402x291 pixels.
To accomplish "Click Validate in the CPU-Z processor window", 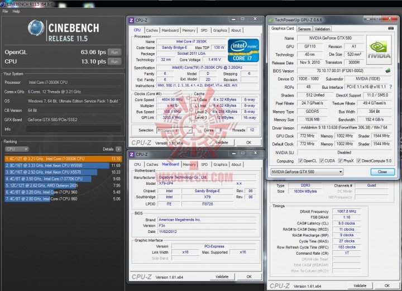I will tap(222, 142).
